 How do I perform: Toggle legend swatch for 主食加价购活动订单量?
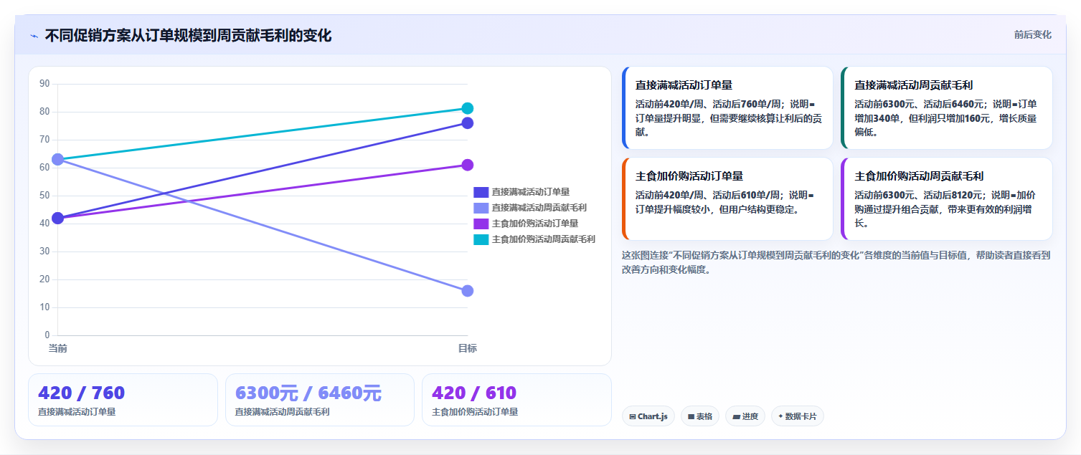(481, 224)
